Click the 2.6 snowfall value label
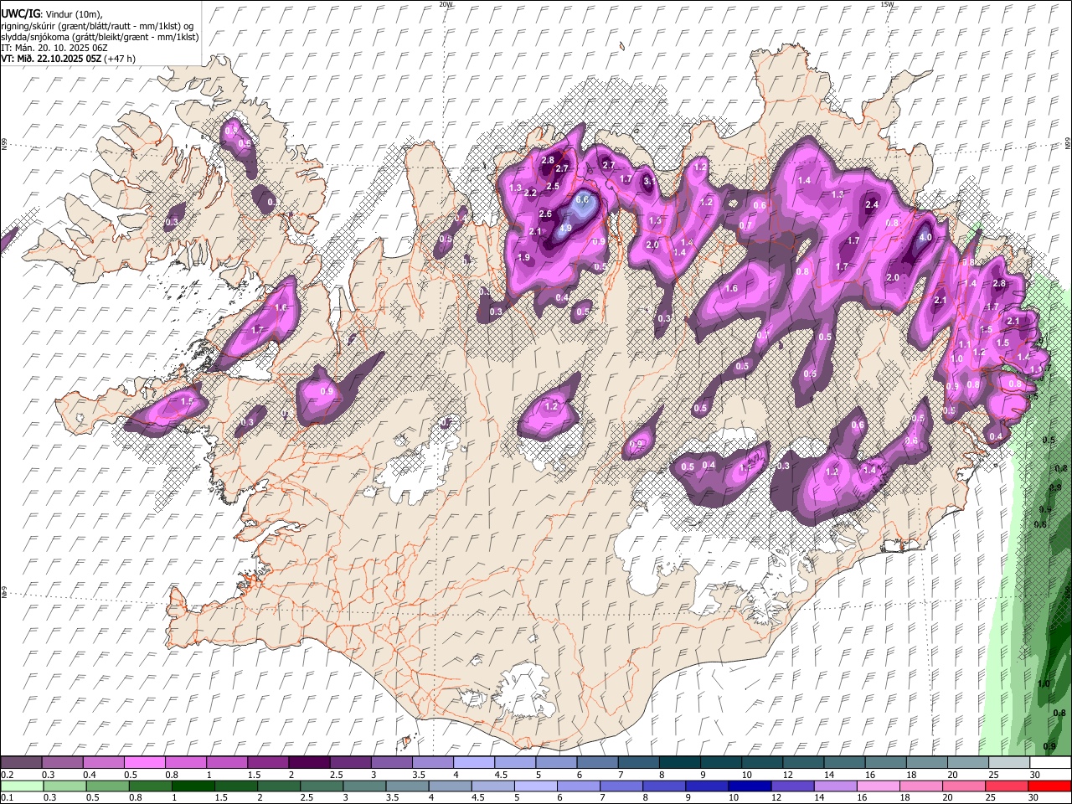This screenshot has width=1072, height=804. coord(546,214)
